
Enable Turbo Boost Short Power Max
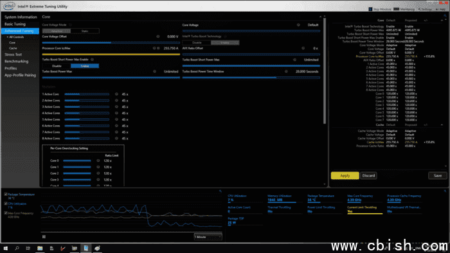[85, 66]
